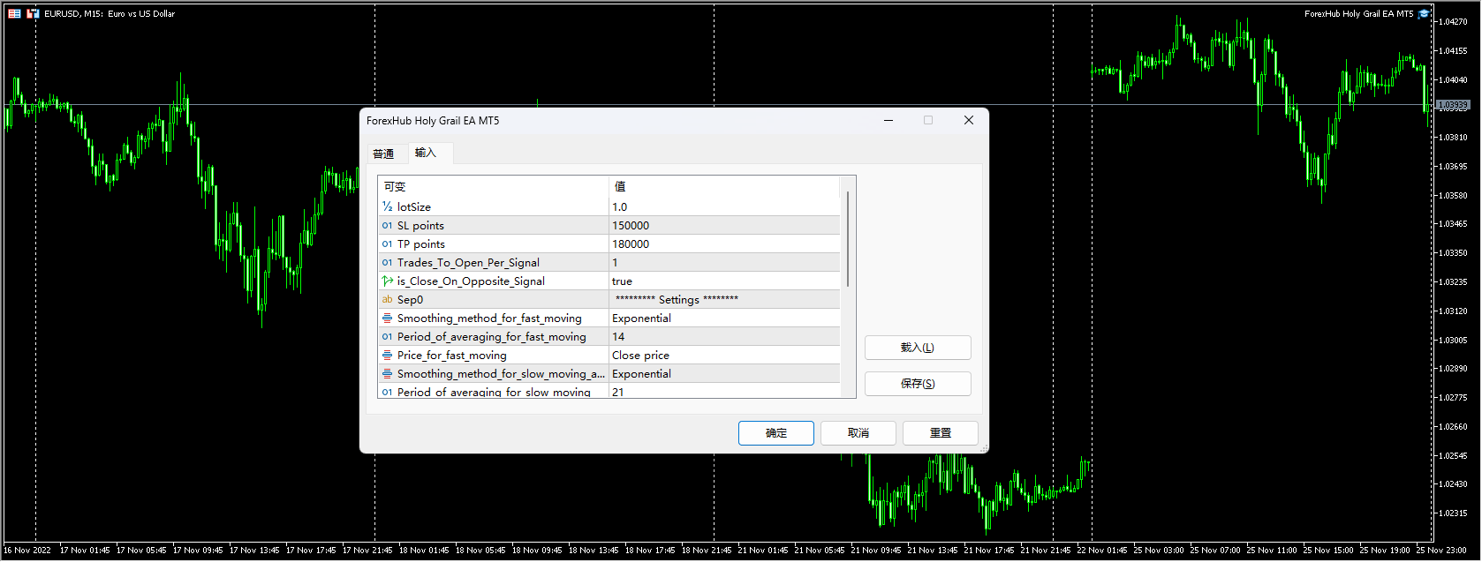The height and width of the screenshot is (562, 1482).
Task: Edit the TP points value 180000
Action: 724,244
